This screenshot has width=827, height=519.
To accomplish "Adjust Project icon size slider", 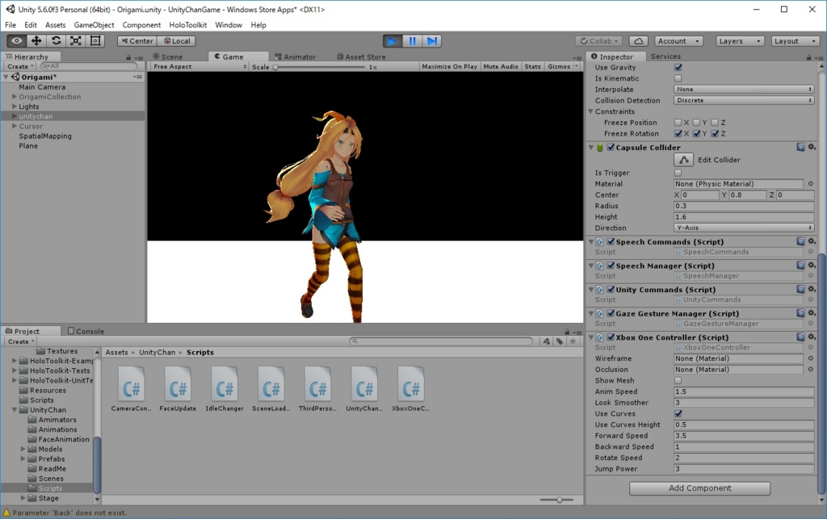I will tap(559, 500).
